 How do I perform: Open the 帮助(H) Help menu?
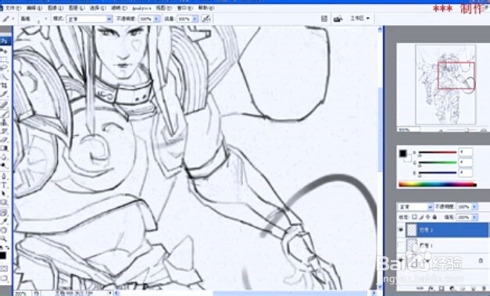206,8
